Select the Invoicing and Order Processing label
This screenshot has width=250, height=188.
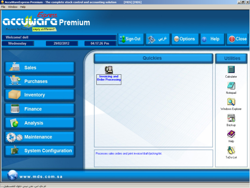(x=109, y=79)
